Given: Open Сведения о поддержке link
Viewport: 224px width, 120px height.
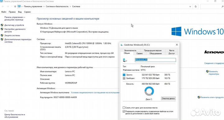Looking at the screenshot, I should tap(214, 63).
